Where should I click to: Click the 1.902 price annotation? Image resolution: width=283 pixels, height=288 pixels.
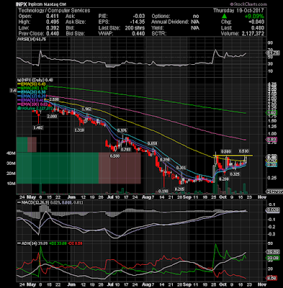[x=87, y=109]
